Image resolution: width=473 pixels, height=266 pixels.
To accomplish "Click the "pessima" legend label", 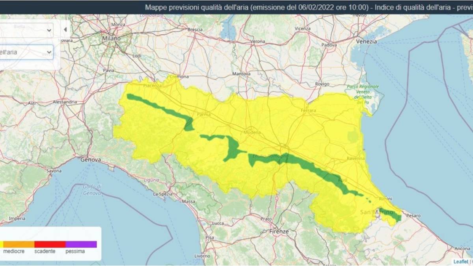I will tap(75, 251).
